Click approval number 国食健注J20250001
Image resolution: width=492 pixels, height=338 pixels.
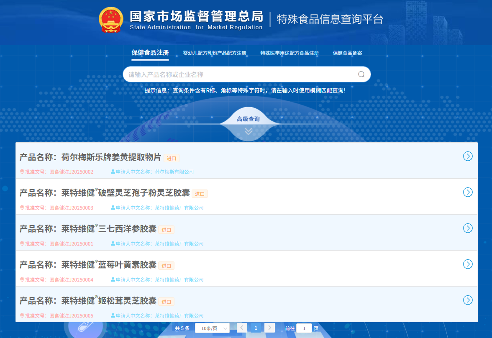click(x=71, y=243)
